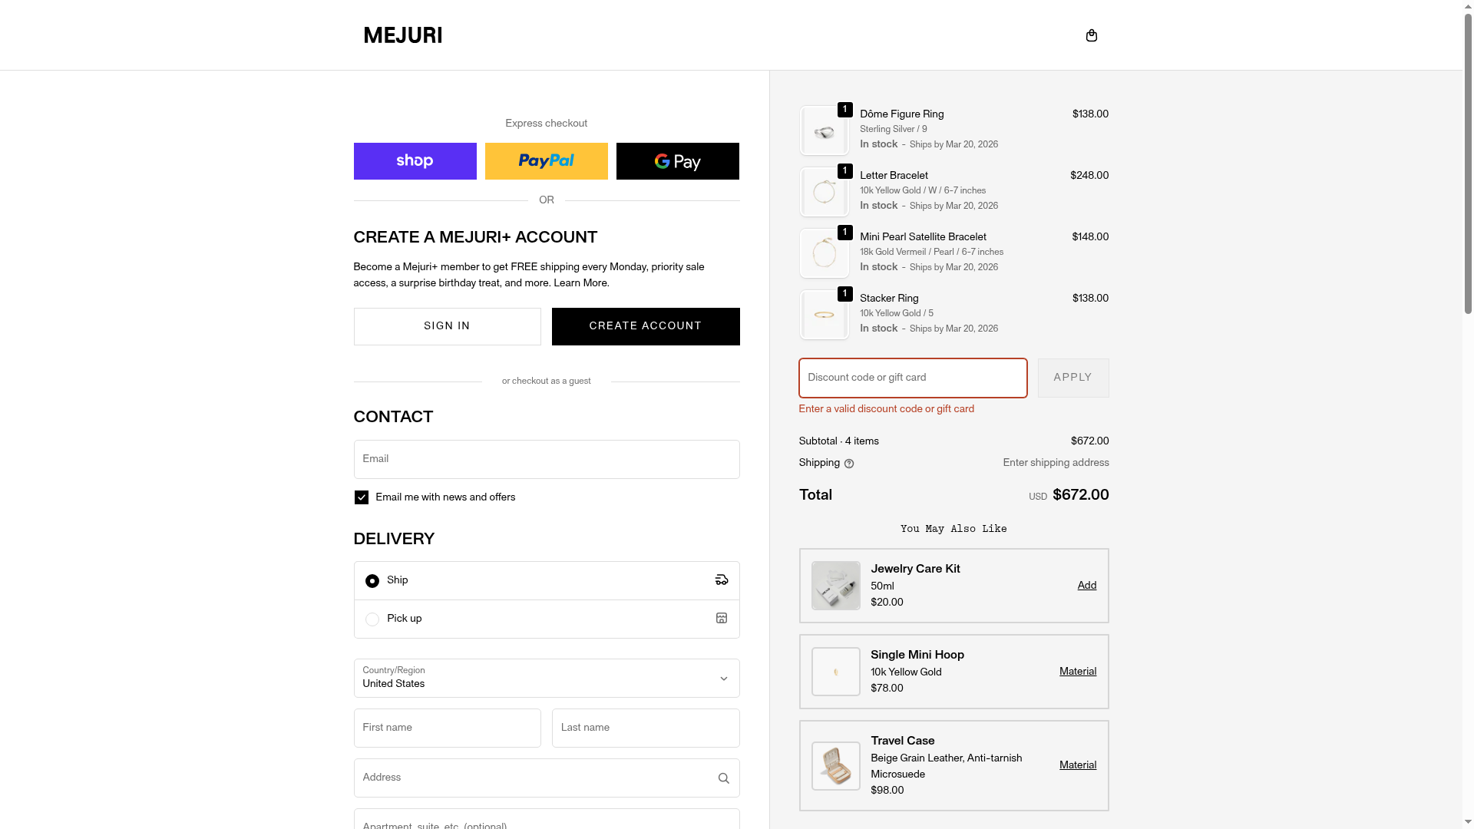Open the Country/Region dropdown

[x=546, y=678]
